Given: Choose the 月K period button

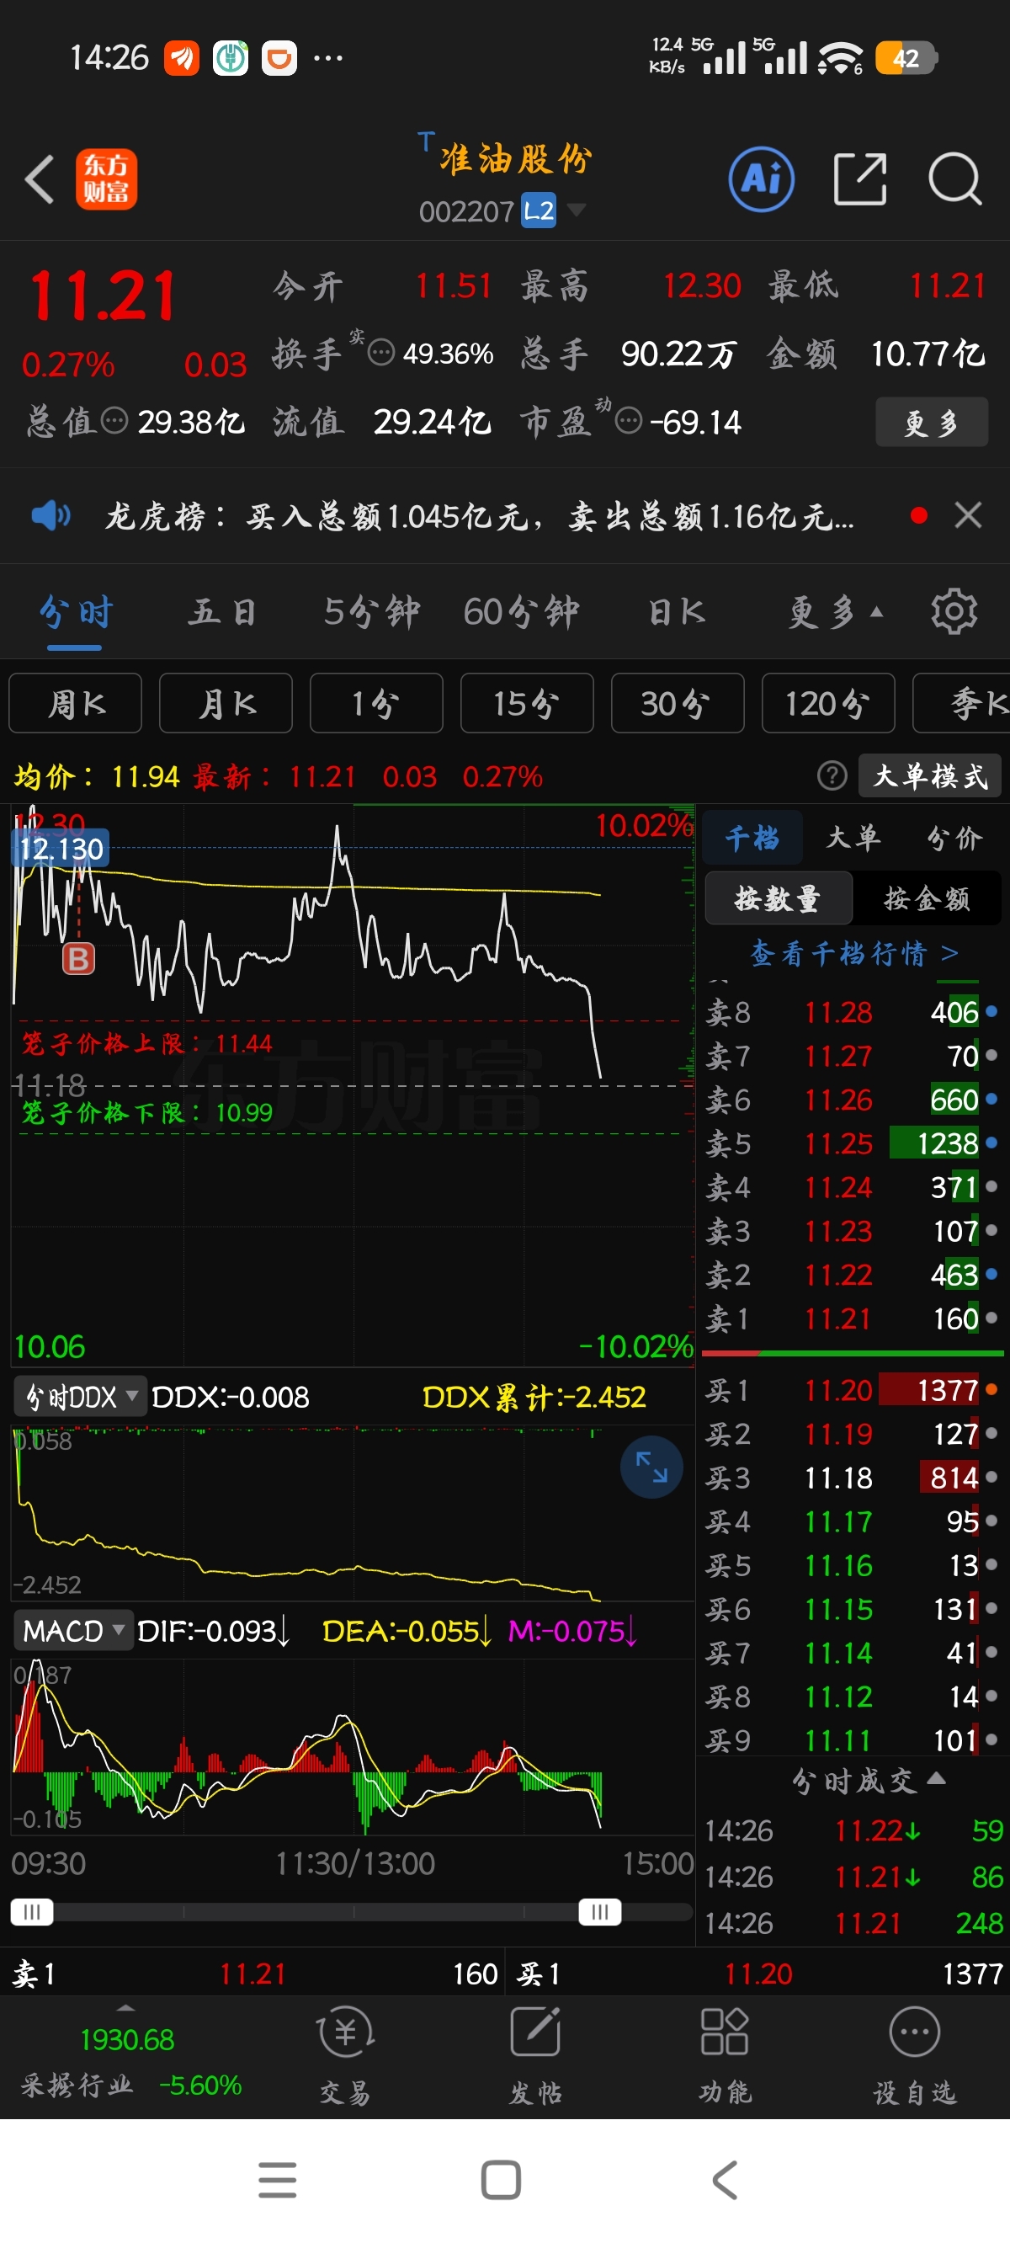Looking at the screenshot, I should 226,703.
